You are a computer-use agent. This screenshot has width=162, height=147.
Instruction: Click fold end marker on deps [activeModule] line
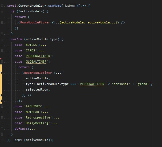[2, 140]
